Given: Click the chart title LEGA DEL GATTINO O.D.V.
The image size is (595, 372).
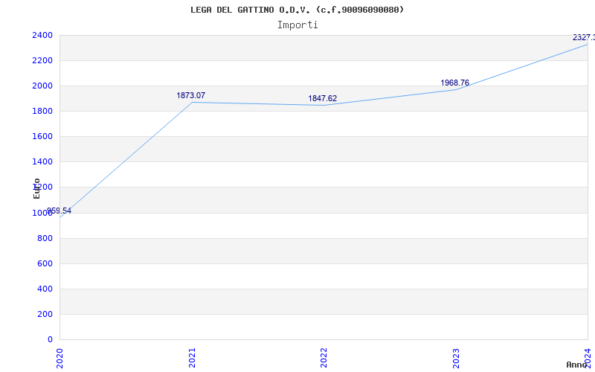Looking at the screenshot, I should (x=297, y=10).
